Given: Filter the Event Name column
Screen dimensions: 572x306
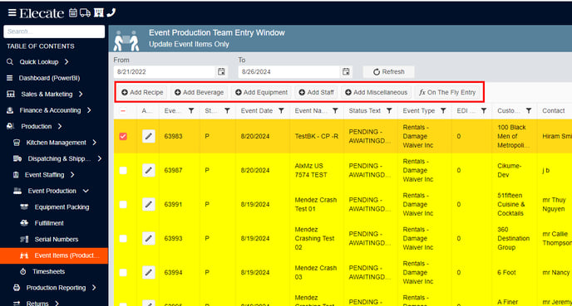Looking at the screenshot, I should pos(335,111).
